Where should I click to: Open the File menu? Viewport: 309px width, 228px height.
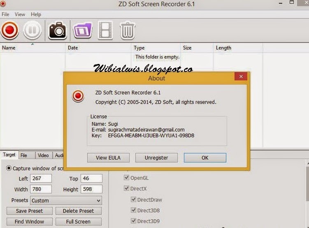click(x=5, y=14)
